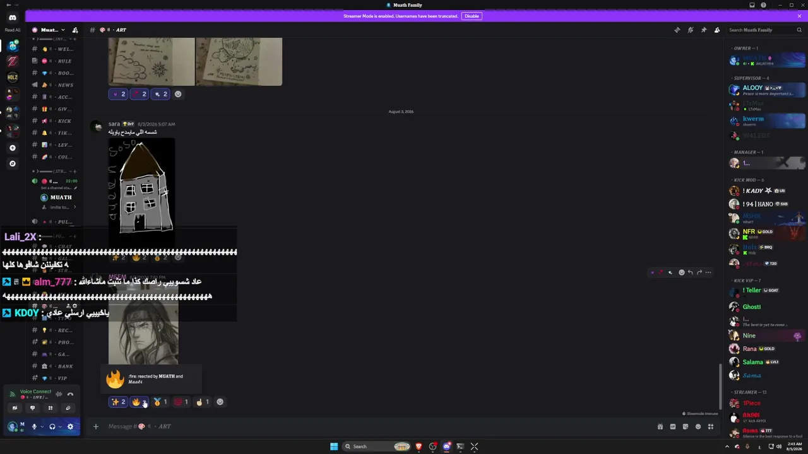
Task: Open notification settings for the channel
Action: coord(691,30)
